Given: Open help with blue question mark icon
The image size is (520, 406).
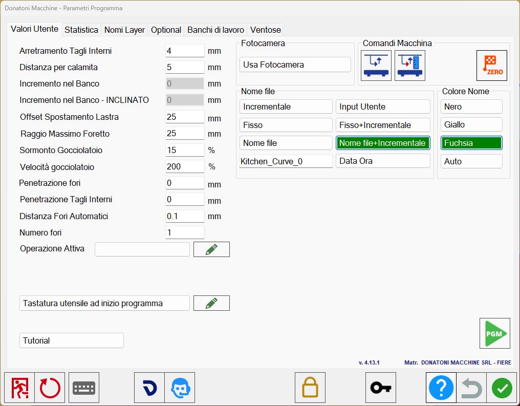Looking at the screenshot, I should pos(441,388).
